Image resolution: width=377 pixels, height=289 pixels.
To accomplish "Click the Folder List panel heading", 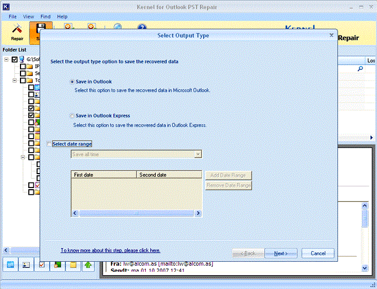I will click(14, 50).
